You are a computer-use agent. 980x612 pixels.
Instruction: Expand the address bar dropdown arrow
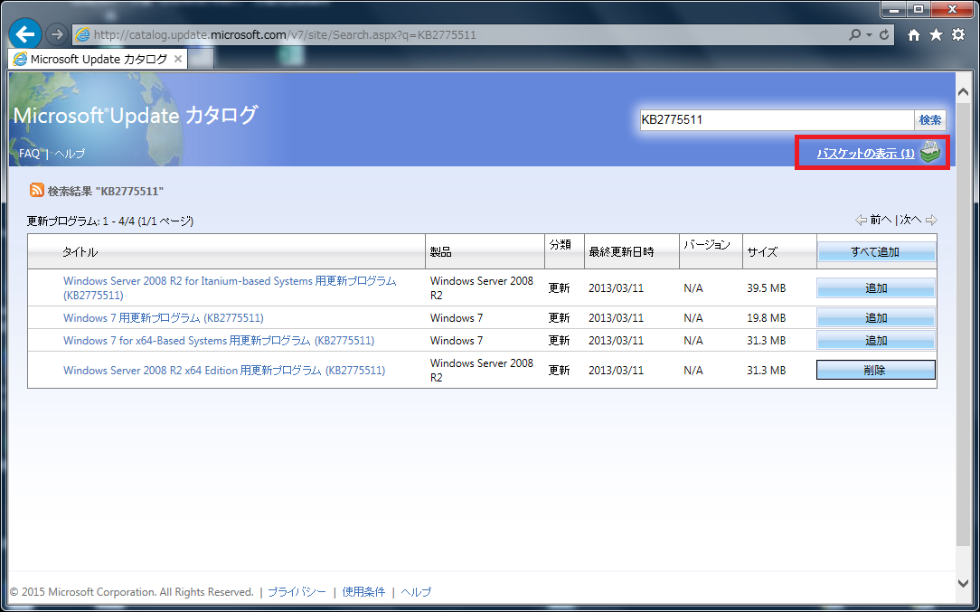pos(869,34)
